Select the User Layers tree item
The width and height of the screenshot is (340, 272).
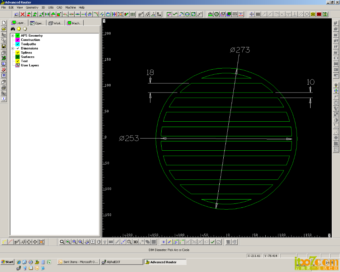pos(30,65)
